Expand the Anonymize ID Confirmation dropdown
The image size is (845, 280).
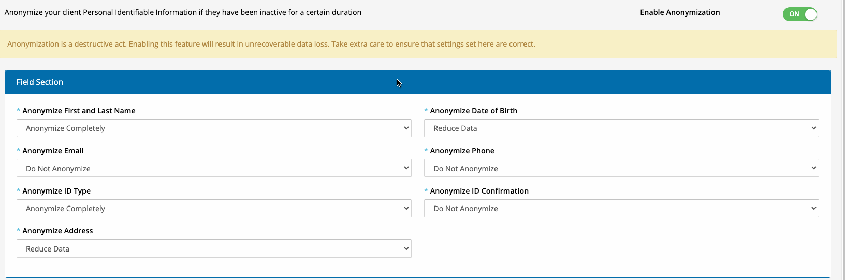pyautogui.click(x=621, y=209)
